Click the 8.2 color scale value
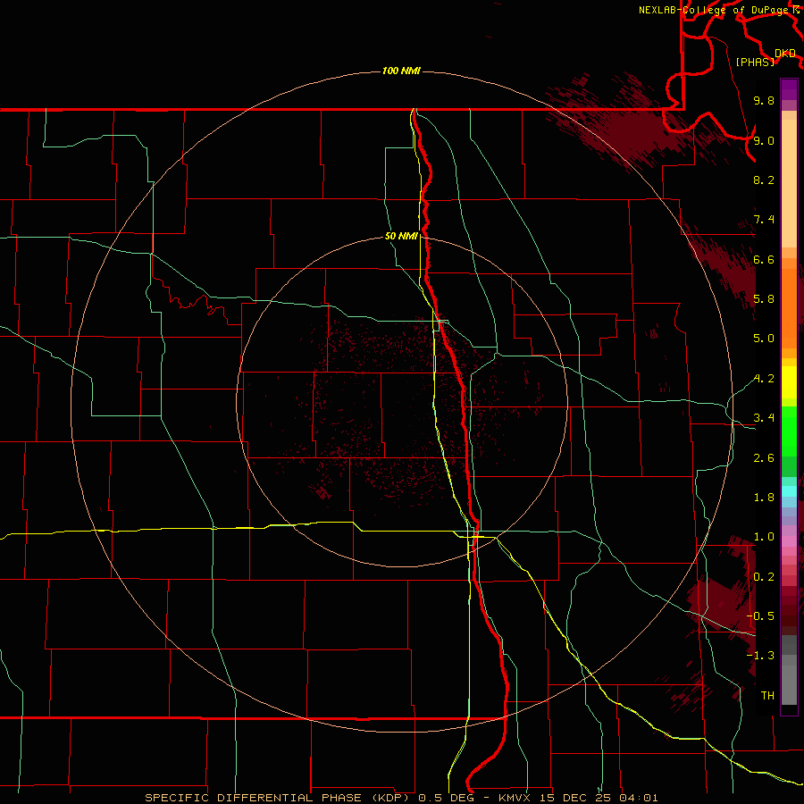Screen dimensions: 804x804 click(764, 180)
